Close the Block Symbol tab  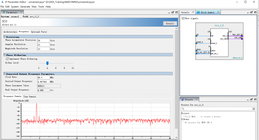click(218, 12)
